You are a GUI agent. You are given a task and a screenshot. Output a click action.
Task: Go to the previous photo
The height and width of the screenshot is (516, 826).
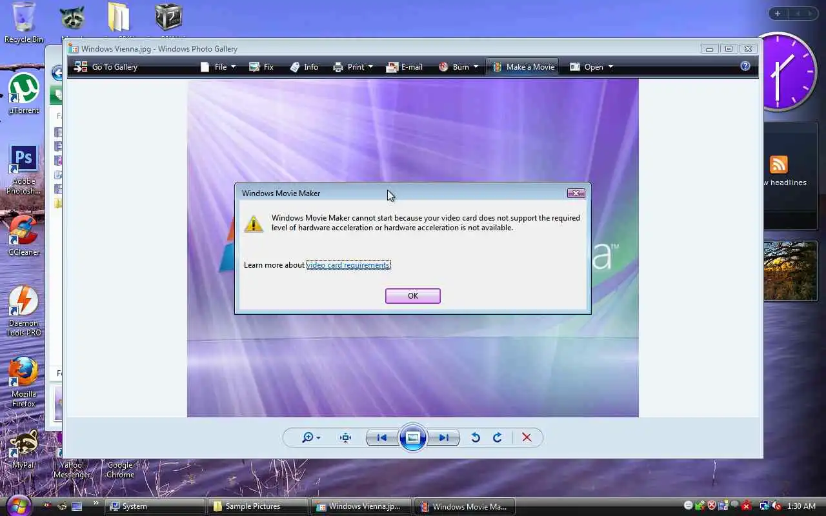tap(382, 437)
